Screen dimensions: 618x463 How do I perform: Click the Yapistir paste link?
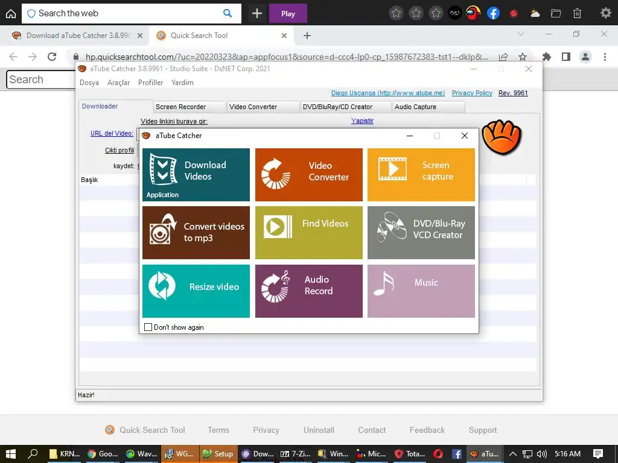click(x=362, y=121)
